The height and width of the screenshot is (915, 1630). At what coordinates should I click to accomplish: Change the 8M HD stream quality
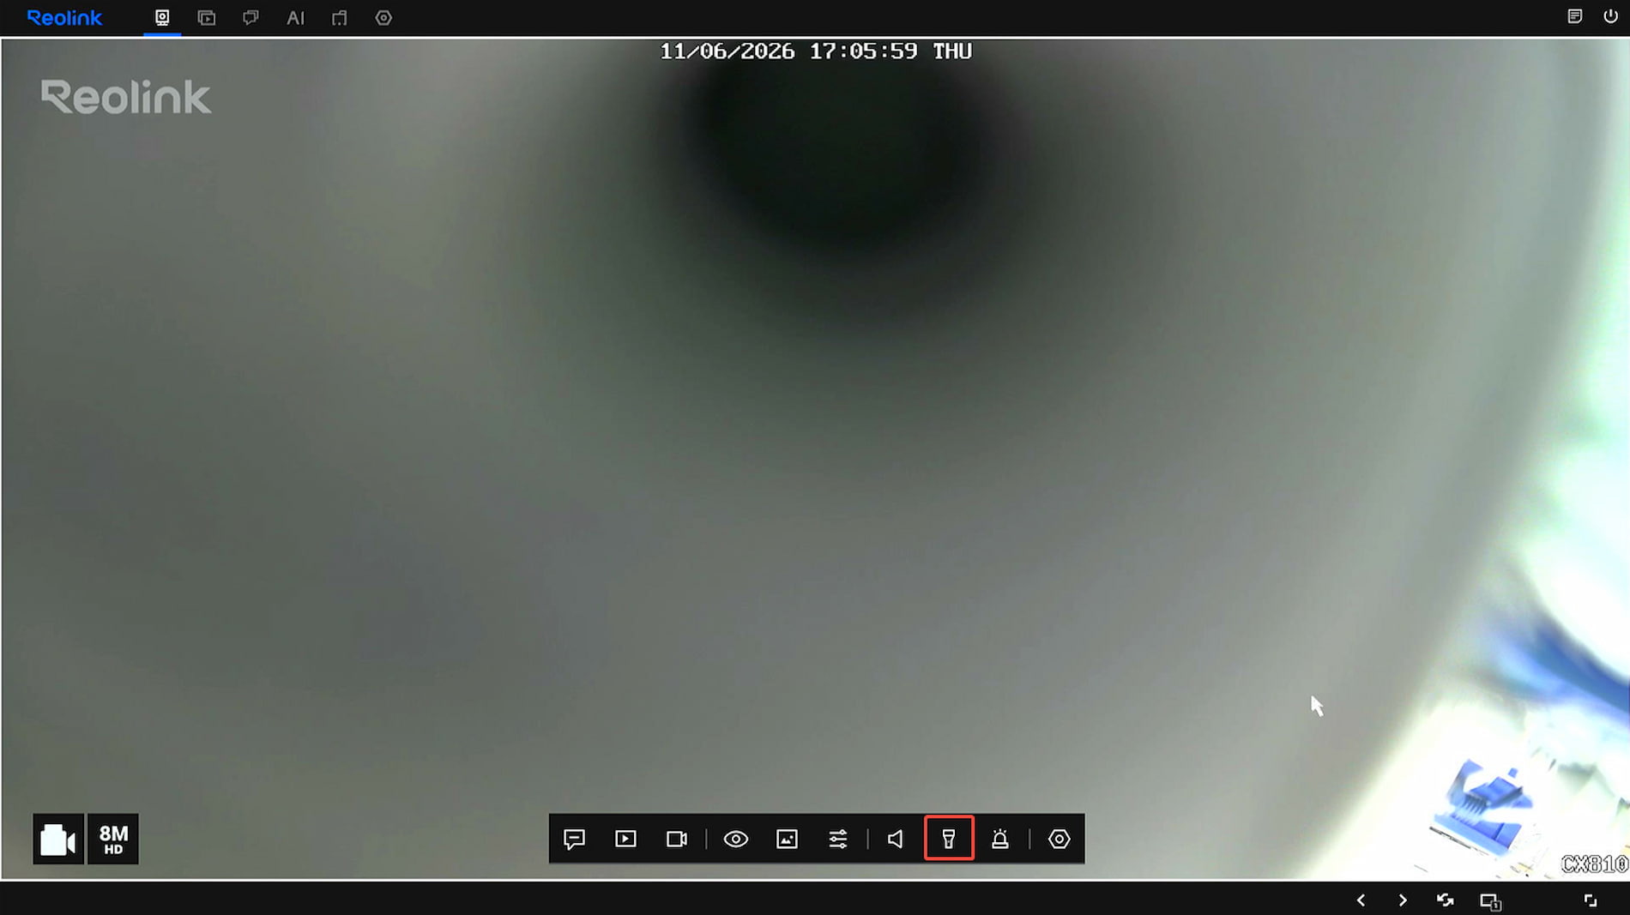tap(113, 839)
